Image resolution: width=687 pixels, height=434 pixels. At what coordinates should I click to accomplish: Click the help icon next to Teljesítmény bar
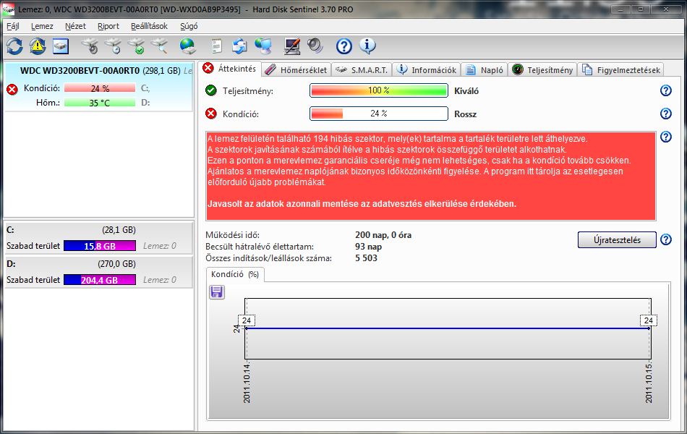(x=666, y=90)
